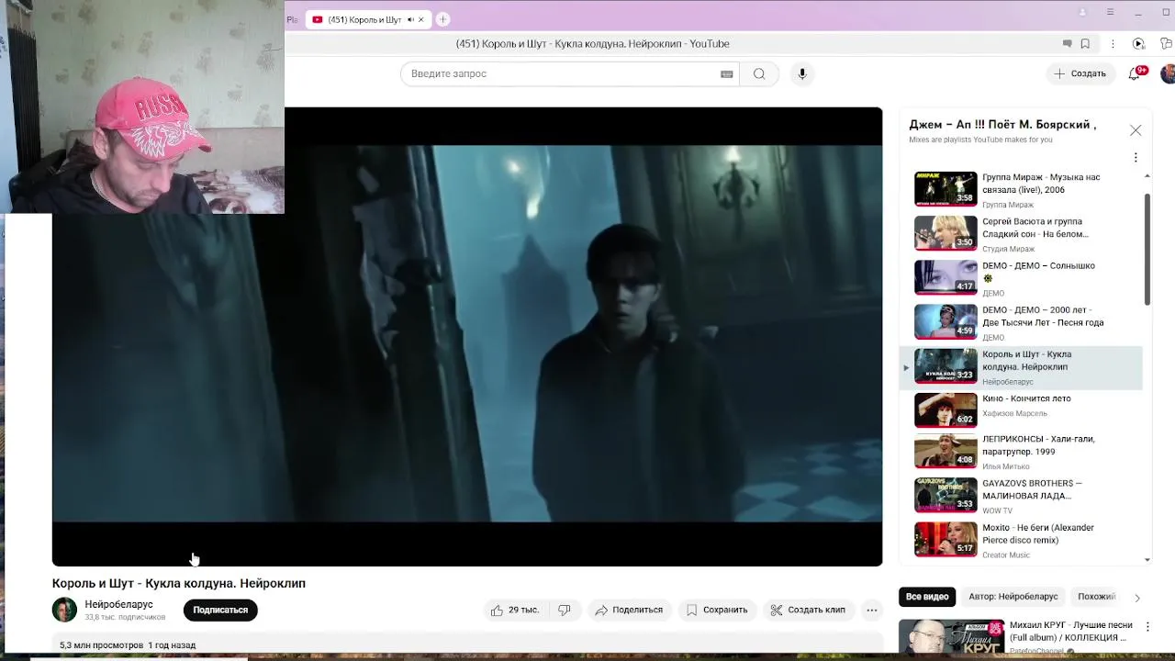Open more actions ellipsis under video
This screenshot has width=1175, height=661.
point(872,610)
